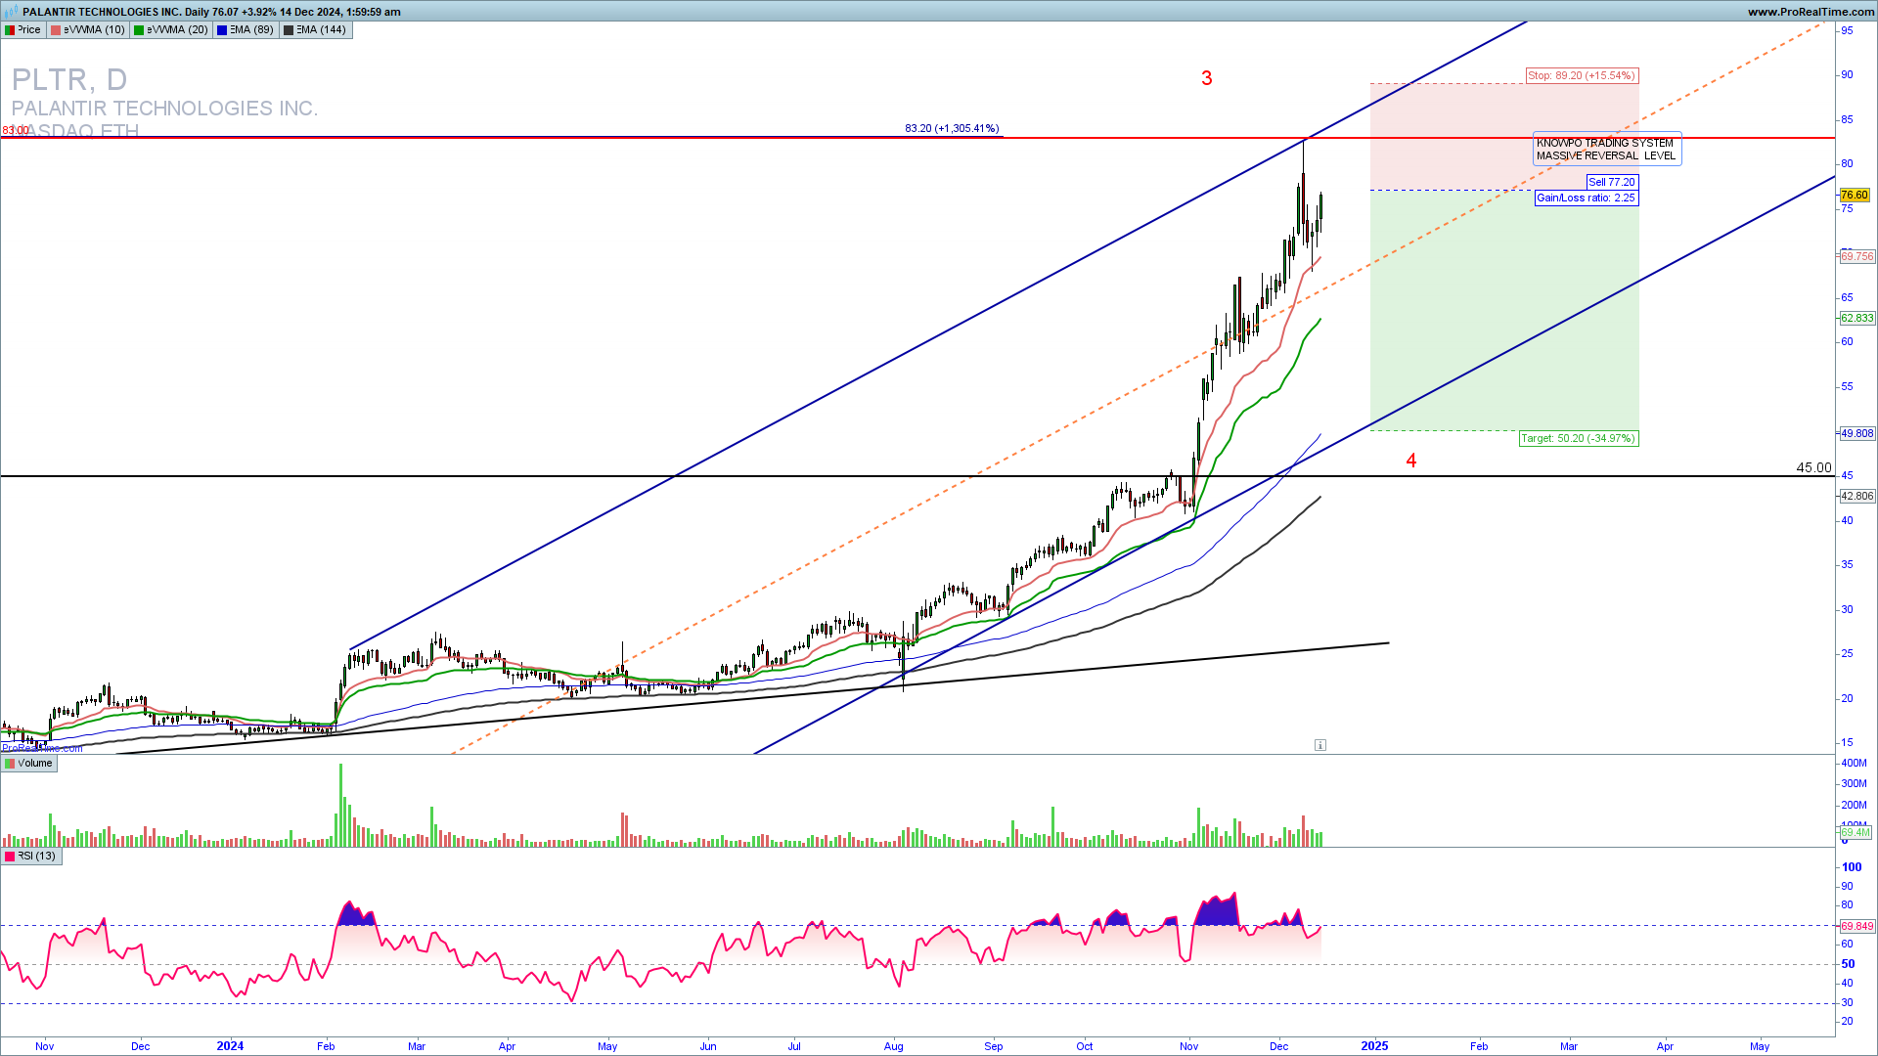Select the RSI (13) panel label
1878x1056 pixels.
(31, 856)
